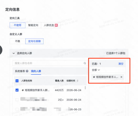
Task: Choose 定向与排除 for custom audience
Action: pyautogui.click(x=34, y=41)
